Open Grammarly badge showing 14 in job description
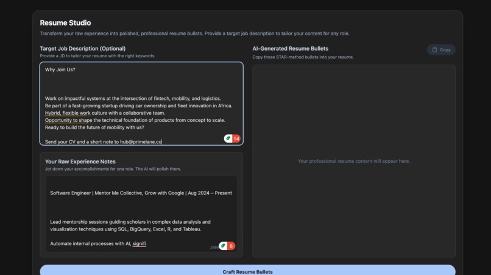The image size is (491, 275). tap(232, 138)
